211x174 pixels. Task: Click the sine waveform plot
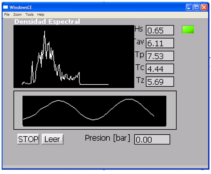(x=95, y=111)
